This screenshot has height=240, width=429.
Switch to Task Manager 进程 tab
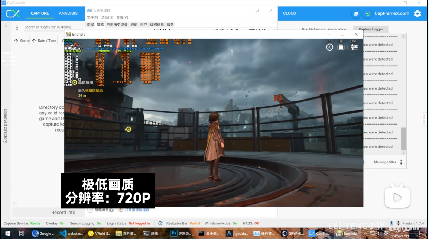90,25
